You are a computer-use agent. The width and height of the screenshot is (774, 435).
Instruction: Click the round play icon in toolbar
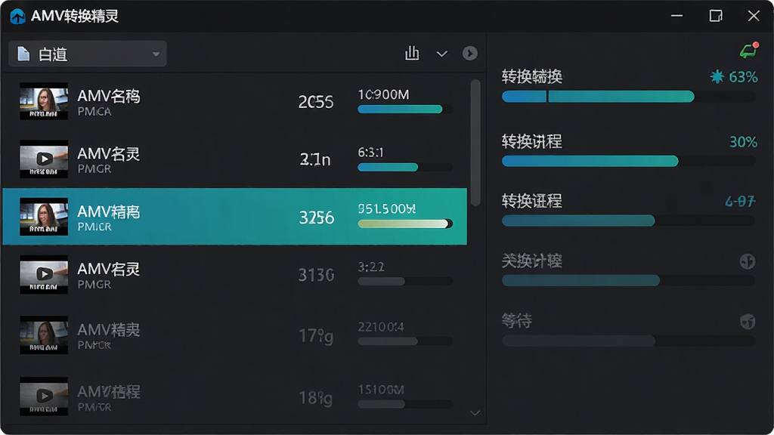470,54
